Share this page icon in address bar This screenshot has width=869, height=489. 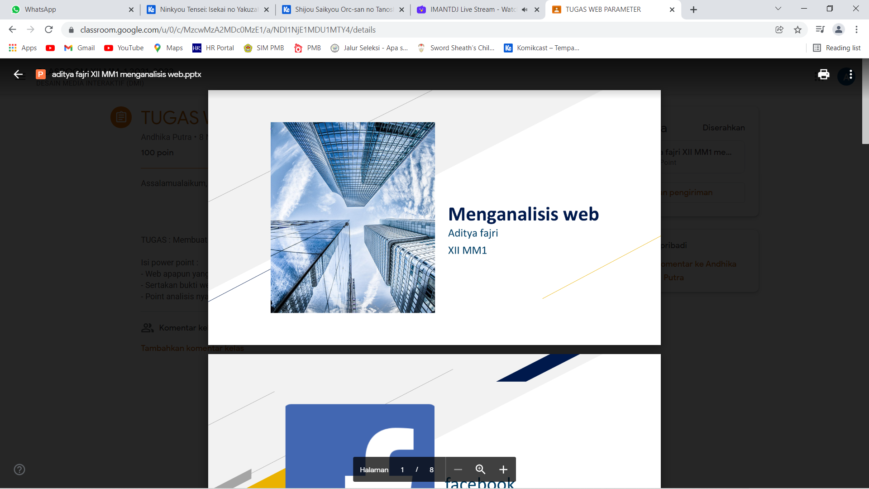pos(779,30)
